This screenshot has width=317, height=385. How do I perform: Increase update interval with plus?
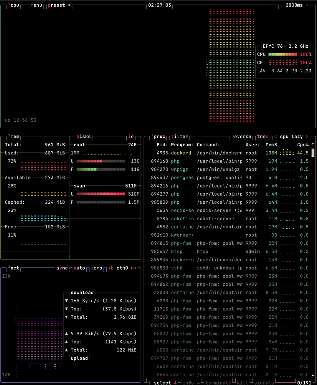tap(307, 5)
